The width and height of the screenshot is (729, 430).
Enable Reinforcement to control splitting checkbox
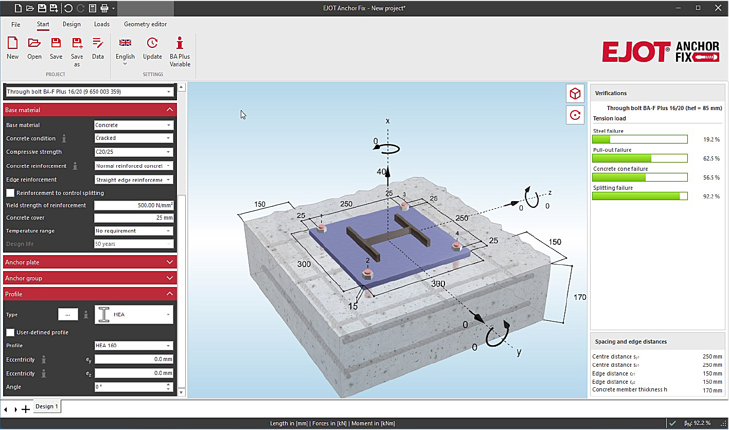10,193
